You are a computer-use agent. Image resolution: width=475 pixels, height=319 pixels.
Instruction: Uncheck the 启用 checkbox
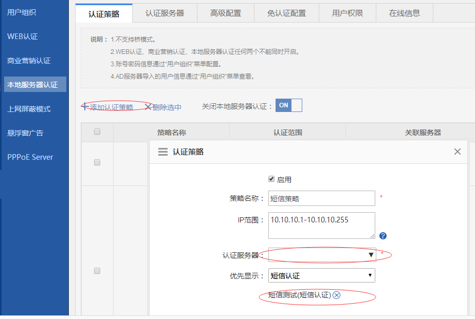(x=271, y=179)
